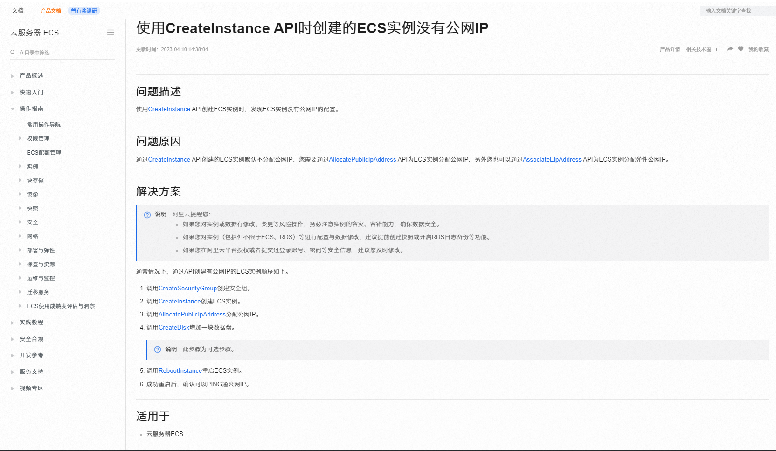Viewport: 776px width, 451px height.
Task: Expand the 镜像 arrow
Action: pos(20,194)
